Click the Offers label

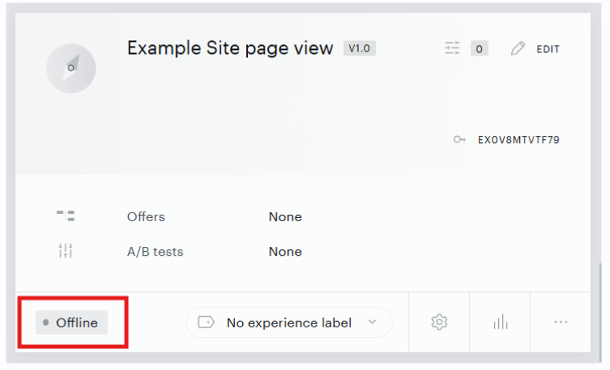click(146, 217)
